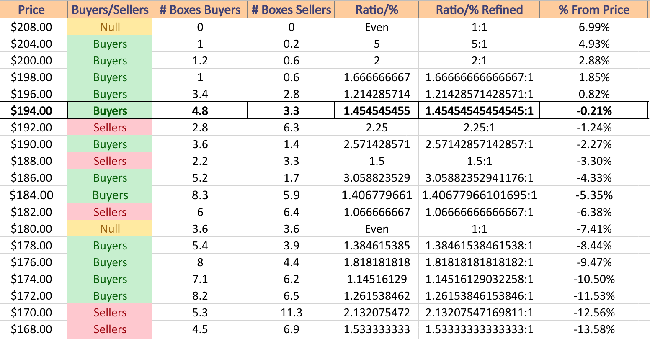Select the refined ratio 2.25:1 cell

(479, 128)
